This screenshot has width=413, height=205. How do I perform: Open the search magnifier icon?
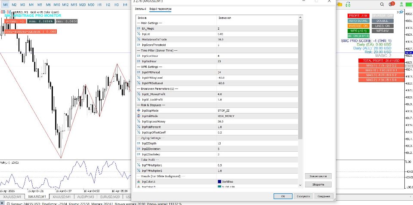click(382, 4)
